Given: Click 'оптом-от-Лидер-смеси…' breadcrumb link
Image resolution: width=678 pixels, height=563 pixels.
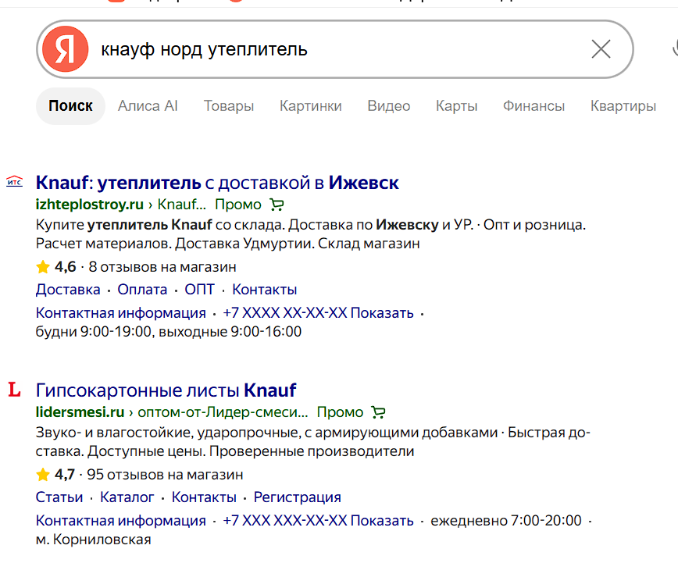Looking at the screenshot, I should point(223,412).
